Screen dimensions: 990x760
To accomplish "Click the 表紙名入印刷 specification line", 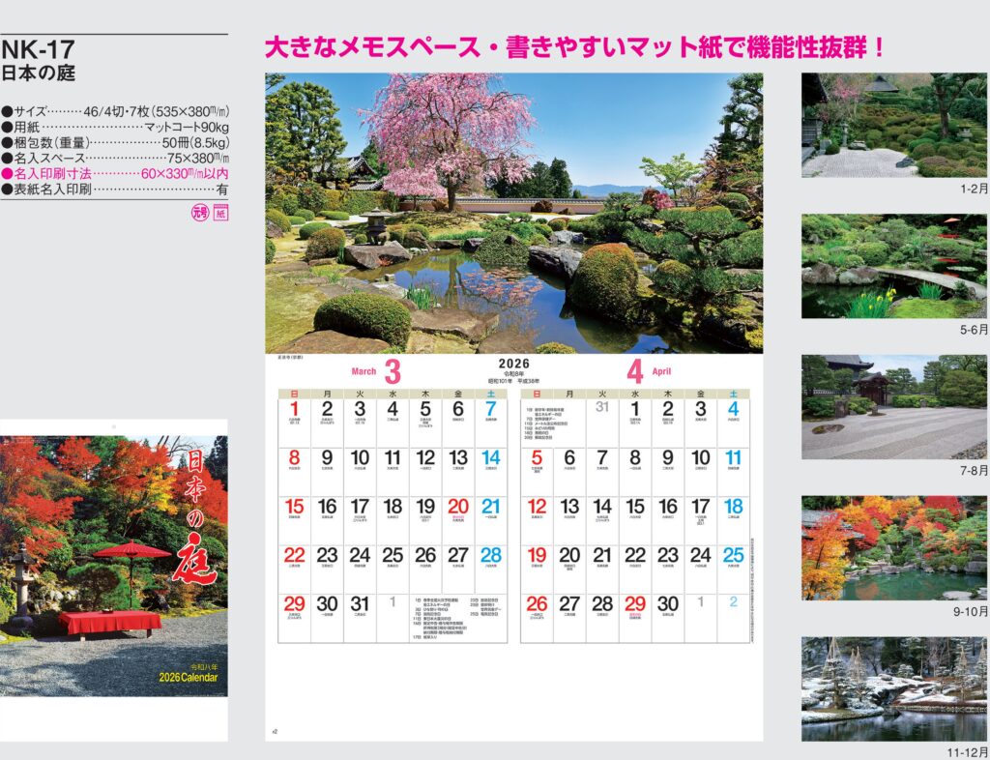I will pos(115,189).
